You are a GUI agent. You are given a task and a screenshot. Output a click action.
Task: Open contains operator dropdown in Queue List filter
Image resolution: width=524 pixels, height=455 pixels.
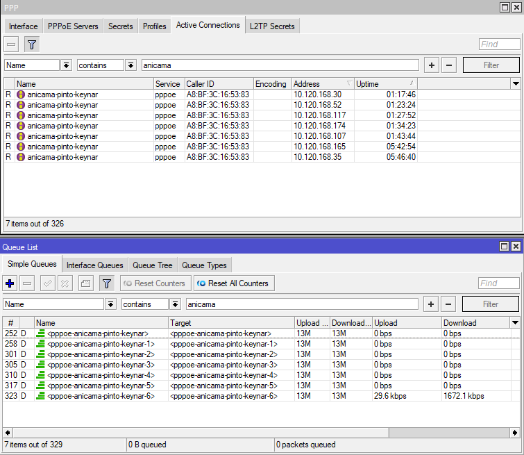pos(175,304)
